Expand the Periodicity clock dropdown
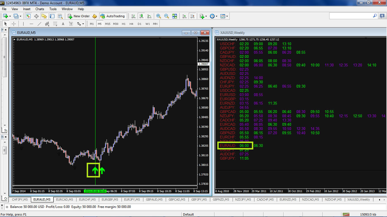Viewport: 387px width, 217px height. click(x=217, y=16)
